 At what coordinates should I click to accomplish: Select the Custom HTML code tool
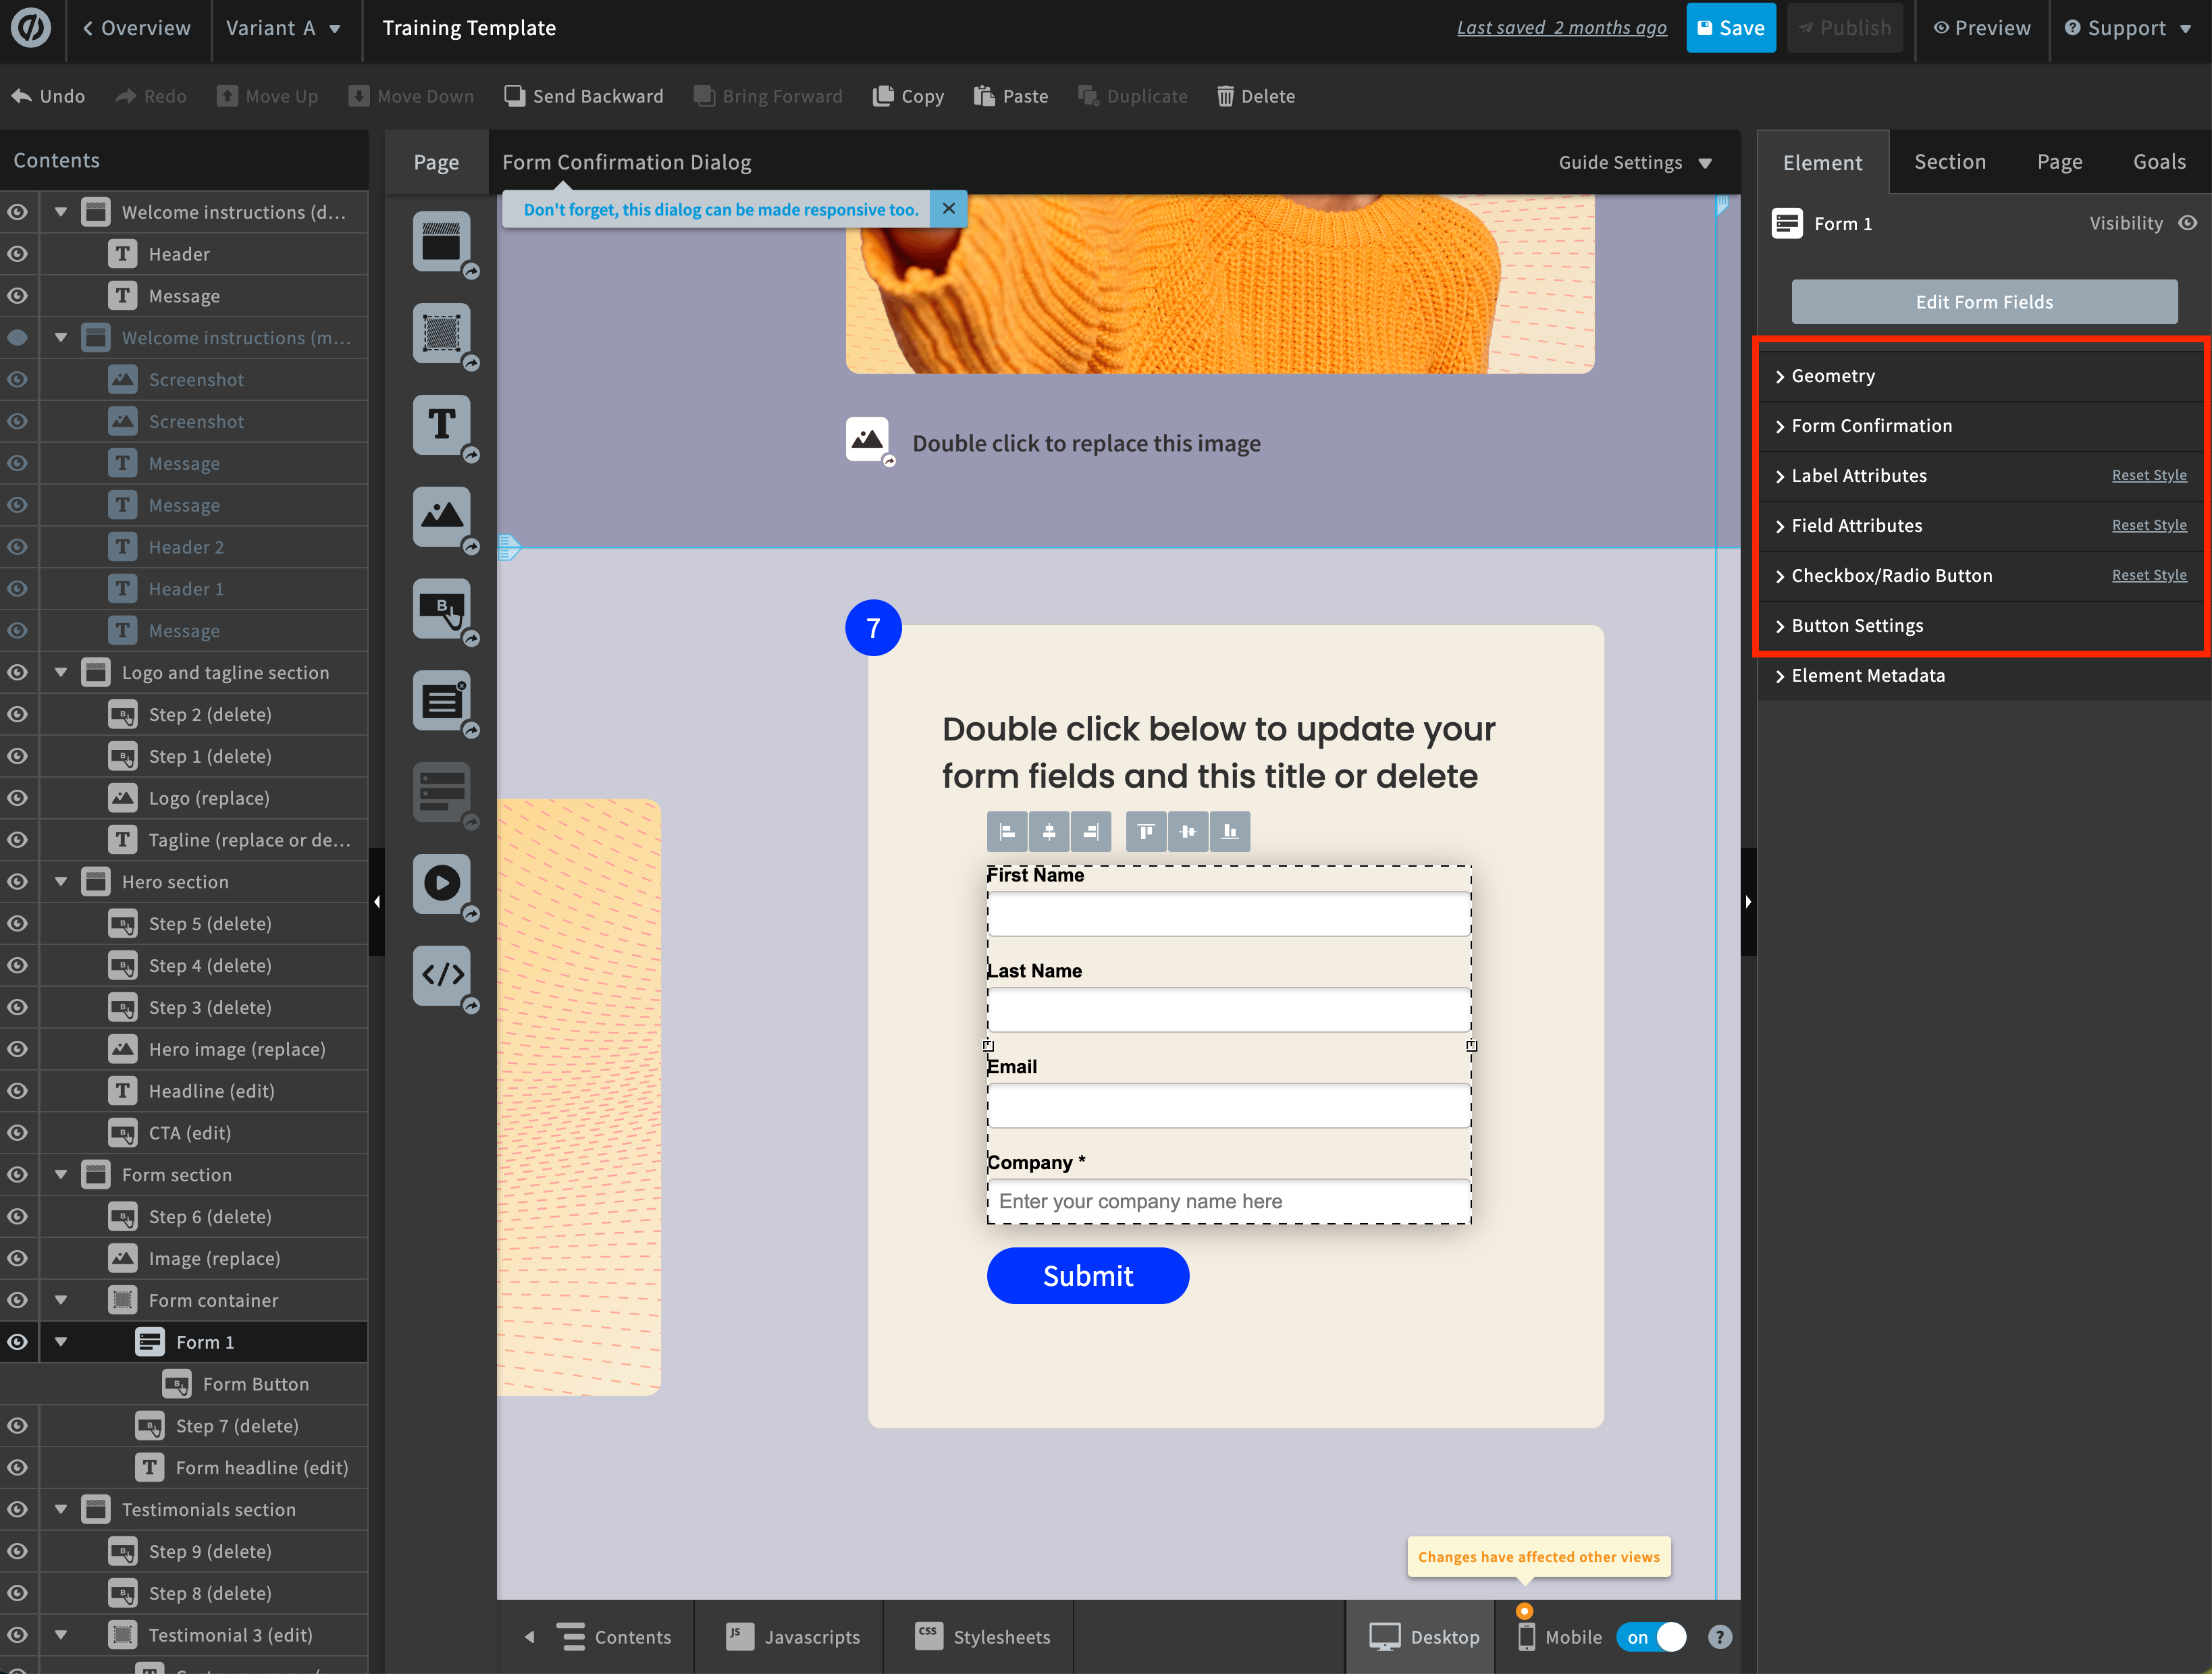point(441,975)
